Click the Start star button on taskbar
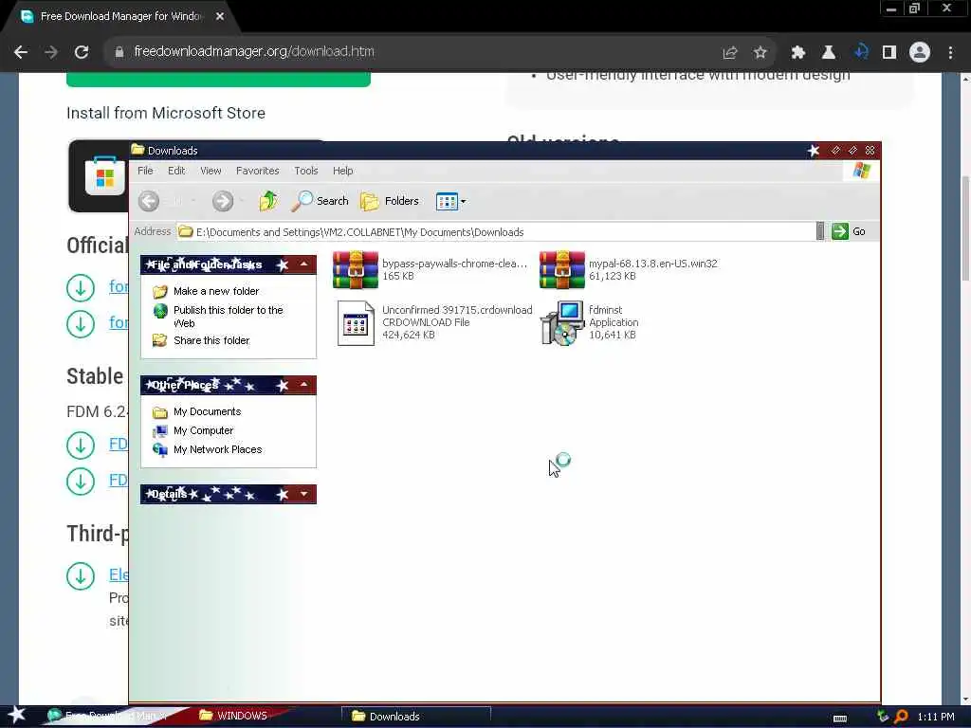The width and height of the screenshot is (971, 728). [x=15, y=716]
